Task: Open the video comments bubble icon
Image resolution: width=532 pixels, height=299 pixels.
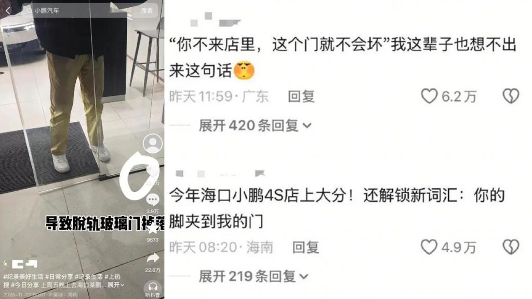Action: (x=153, y=200)
